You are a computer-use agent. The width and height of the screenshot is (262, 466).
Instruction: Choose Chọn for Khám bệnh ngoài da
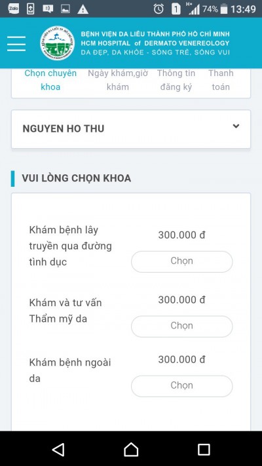tap(182, 386)
